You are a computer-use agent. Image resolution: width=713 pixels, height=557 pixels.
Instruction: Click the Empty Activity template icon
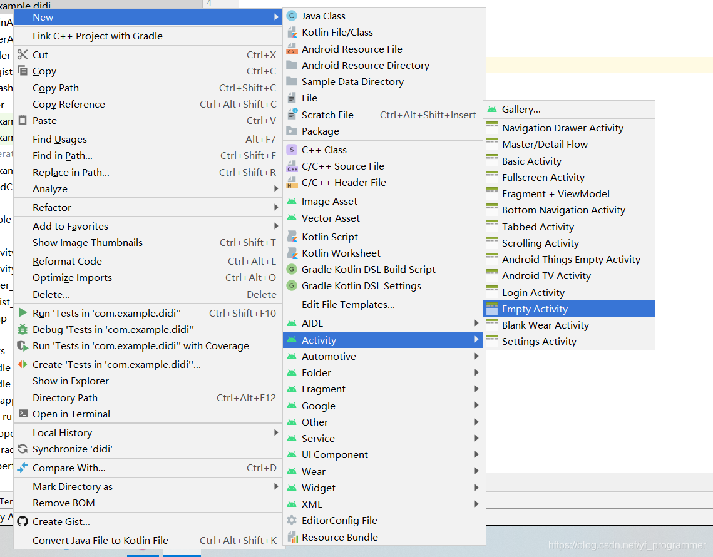point(492,309)
